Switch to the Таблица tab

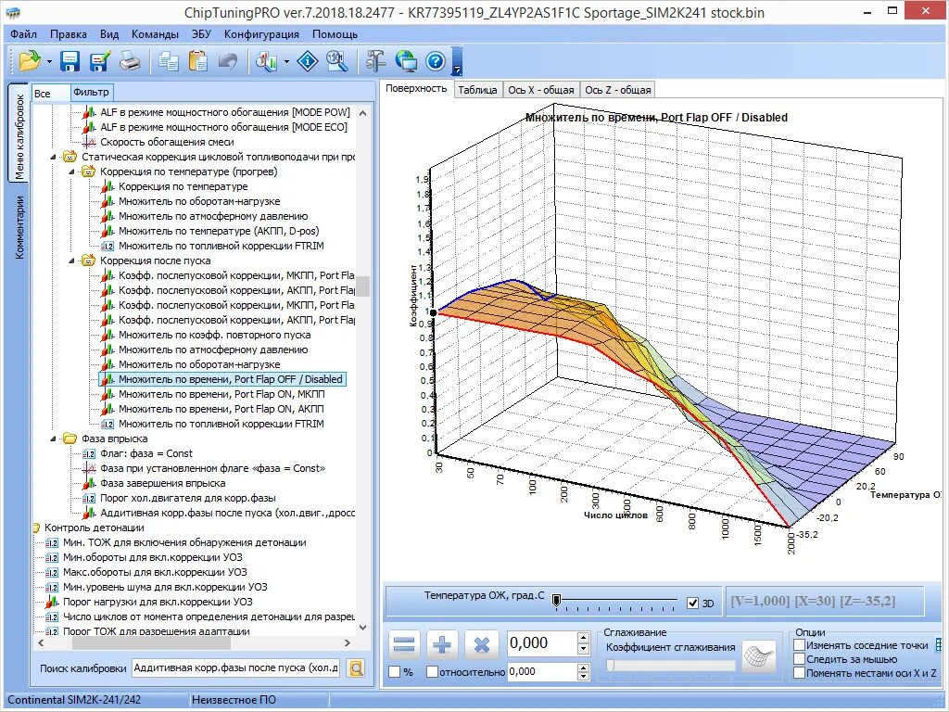(x=477, y=90)
